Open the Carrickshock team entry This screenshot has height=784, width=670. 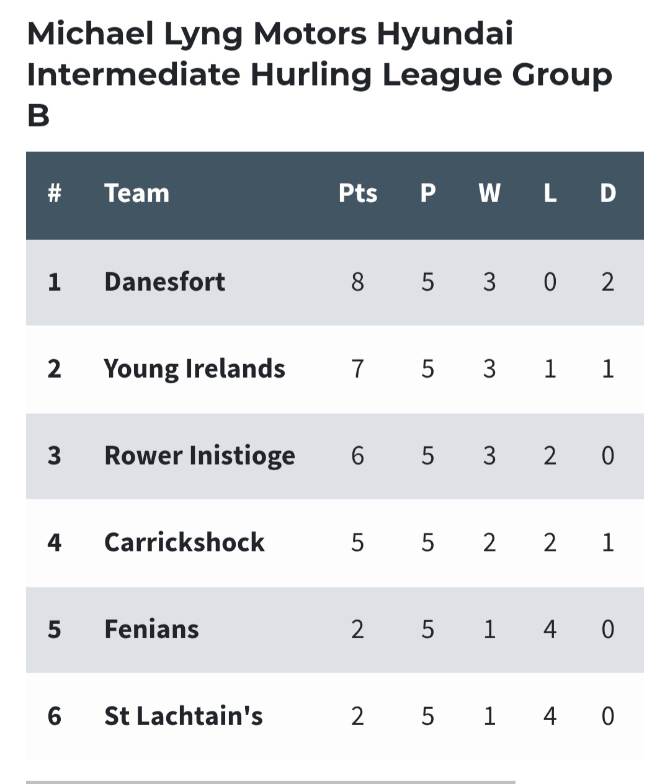[x=184, y=542]
